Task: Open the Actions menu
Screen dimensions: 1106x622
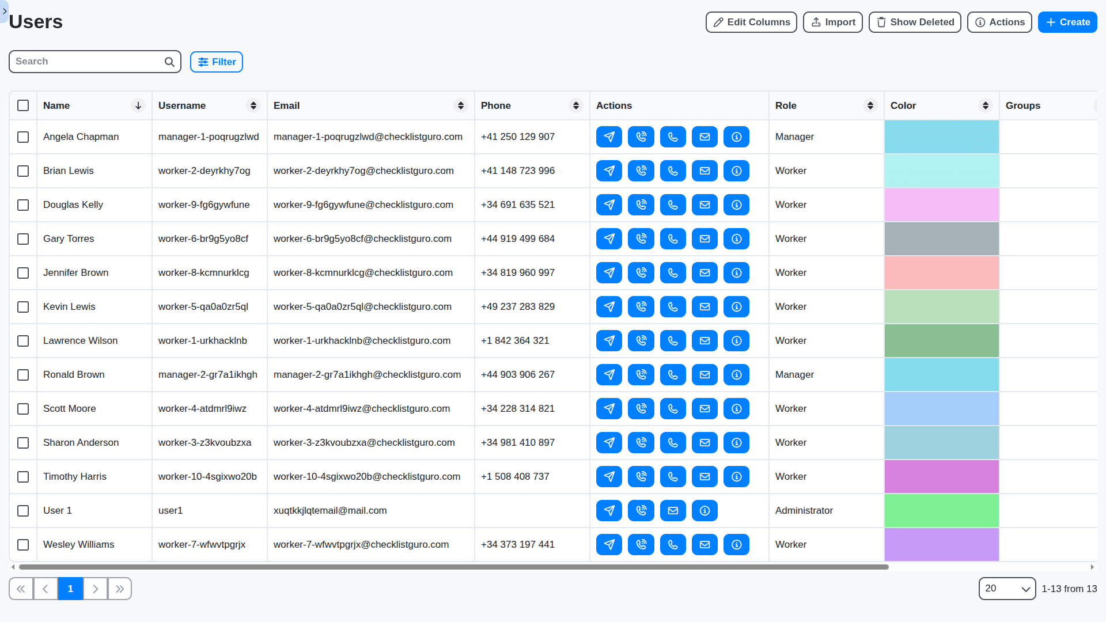Action: (999, 22)
